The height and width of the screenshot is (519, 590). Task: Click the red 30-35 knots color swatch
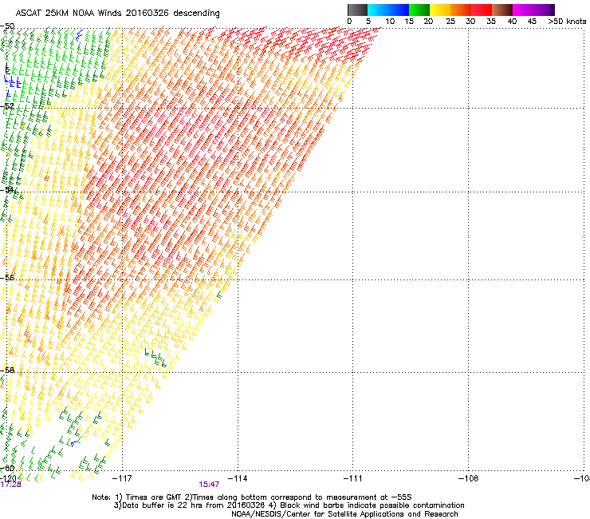(482, 10)
